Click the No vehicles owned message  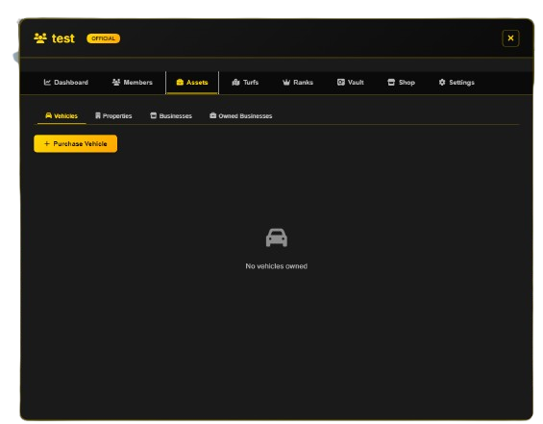point(277,266)
